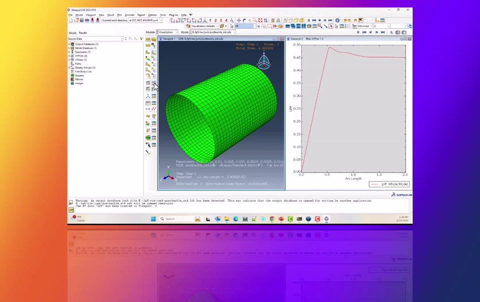Click the XY curve options red zigzag icon
The width and height of the screenshot is (480, 302).
[x=153, y=109]
